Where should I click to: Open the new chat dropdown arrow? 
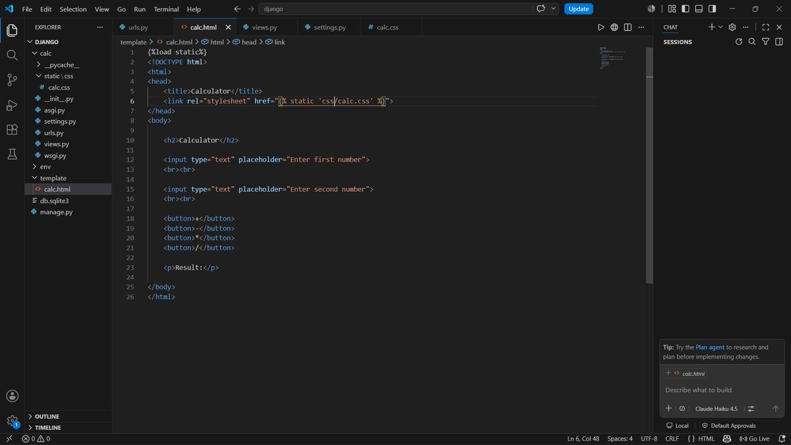[x=720, y=27]
